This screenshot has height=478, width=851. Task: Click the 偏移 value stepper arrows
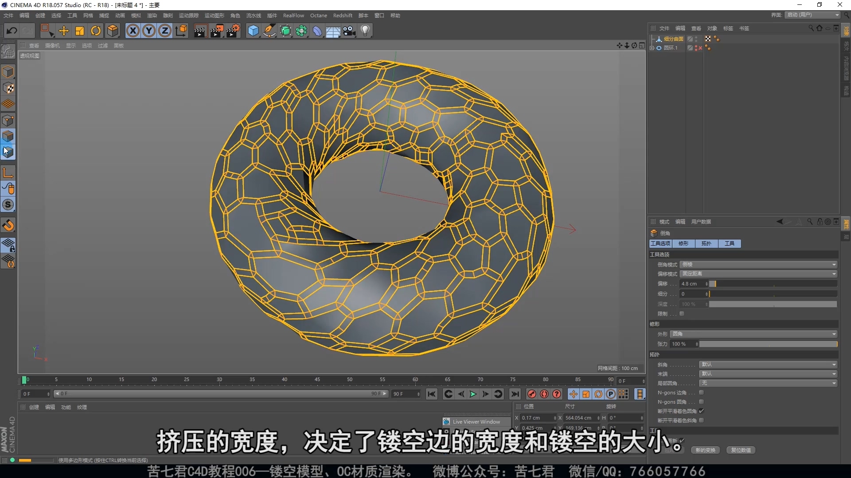point(707,284)
